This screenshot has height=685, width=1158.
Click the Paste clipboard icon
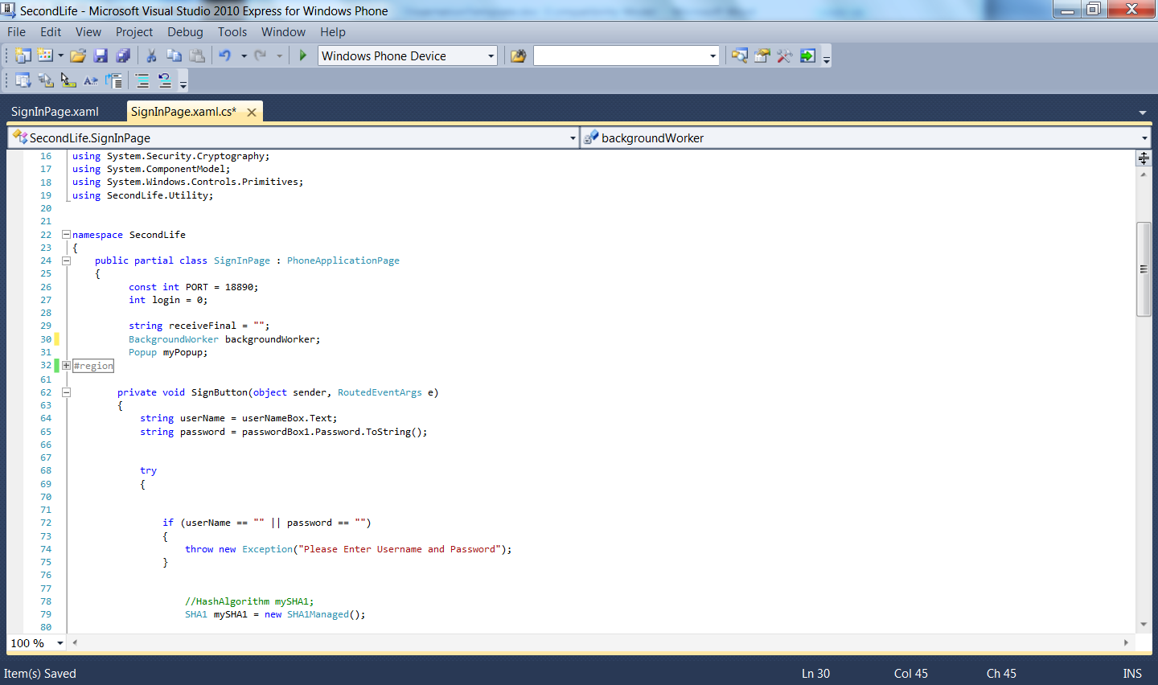point(197,55)
